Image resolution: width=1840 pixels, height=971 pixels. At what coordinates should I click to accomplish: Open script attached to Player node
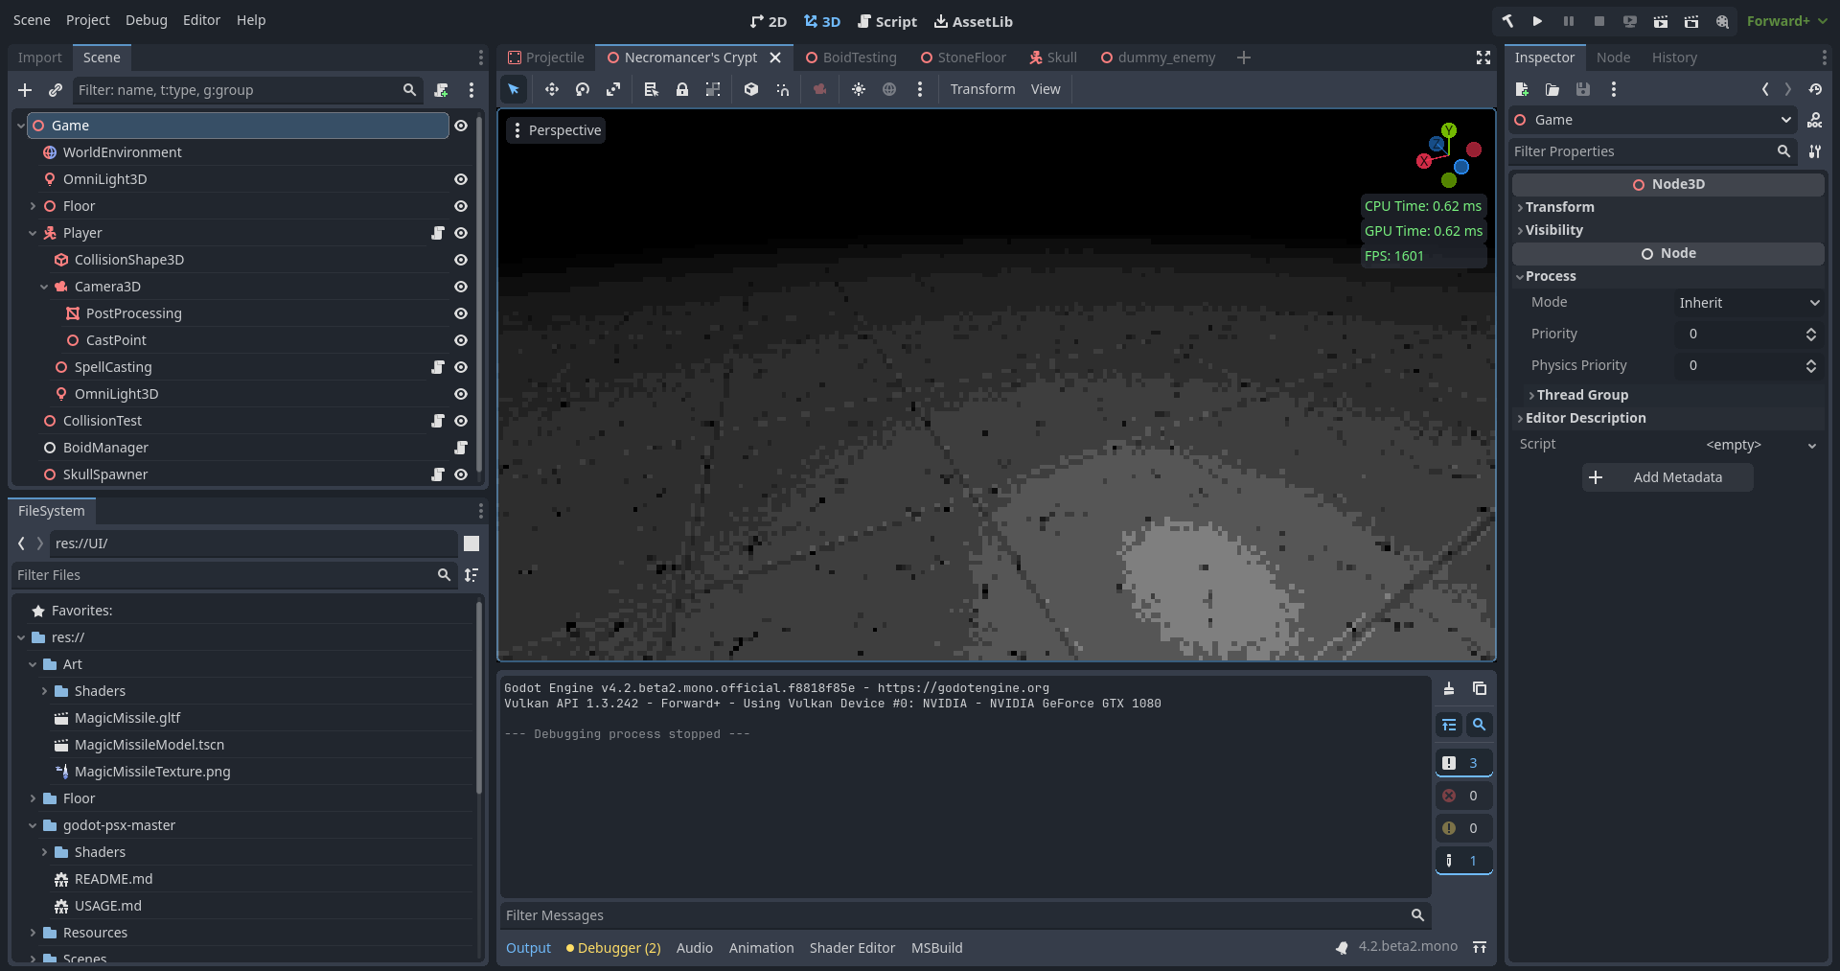[438, 233]
